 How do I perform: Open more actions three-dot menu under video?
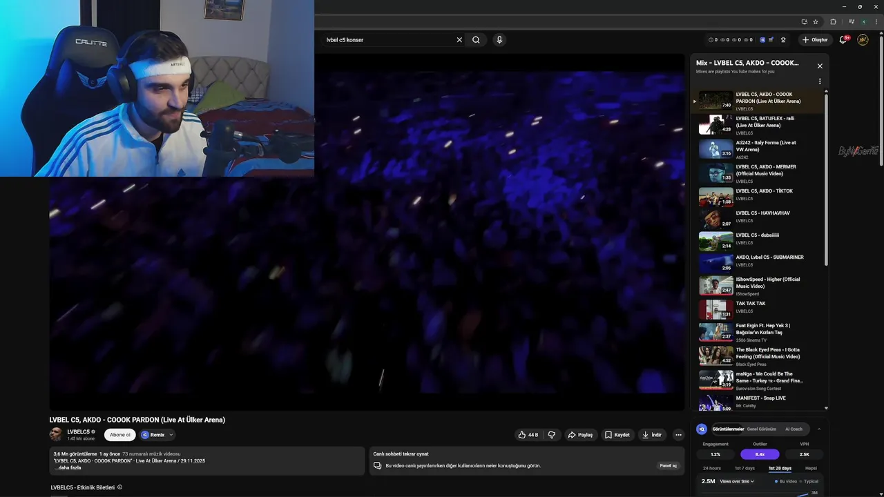tap(678, 435)
